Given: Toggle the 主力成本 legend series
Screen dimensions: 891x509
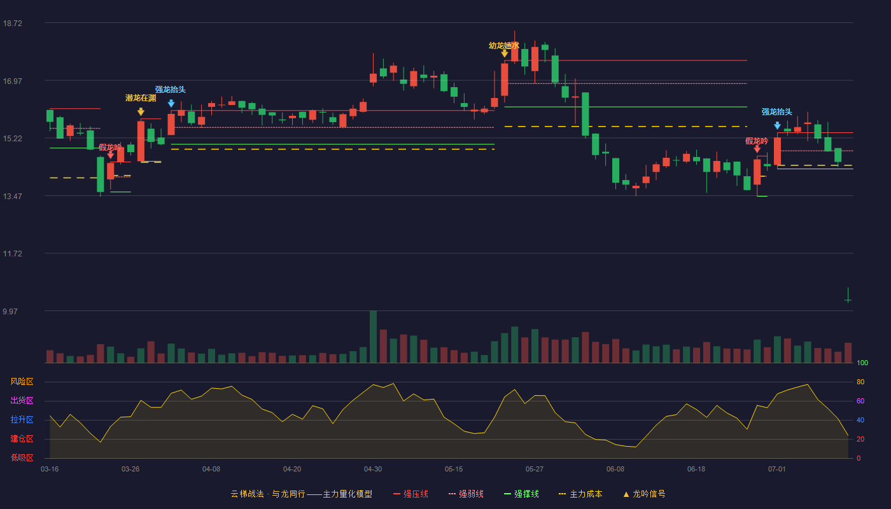Looking at the screenshot, I should (x=580, y=494).
